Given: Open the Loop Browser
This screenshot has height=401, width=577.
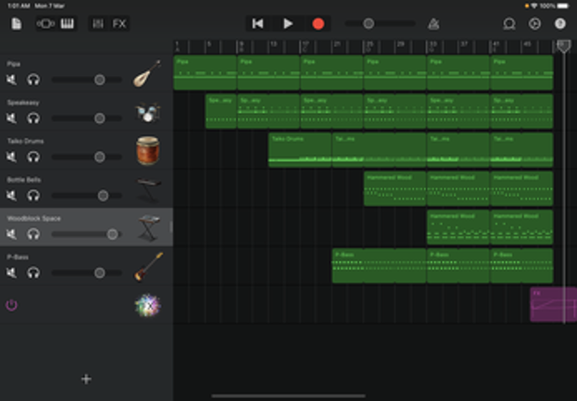Looking at the screenshot, I should [x=509, y=23].
